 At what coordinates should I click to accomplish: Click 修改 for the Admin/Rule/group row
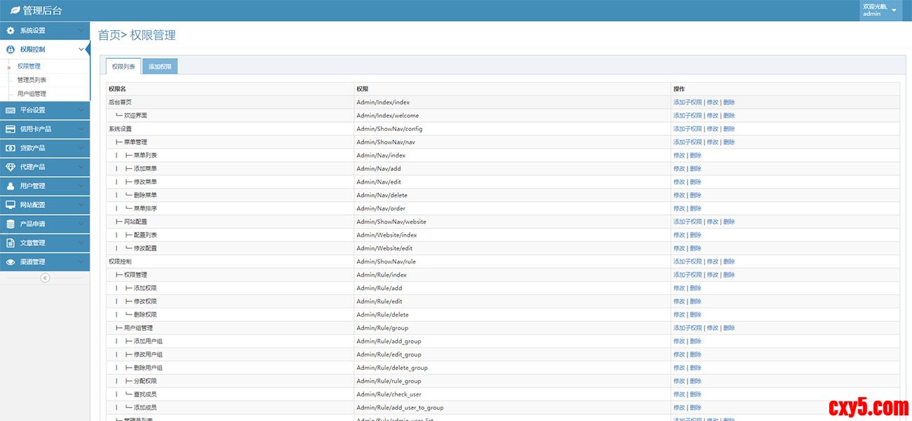(x=712, y=328)
